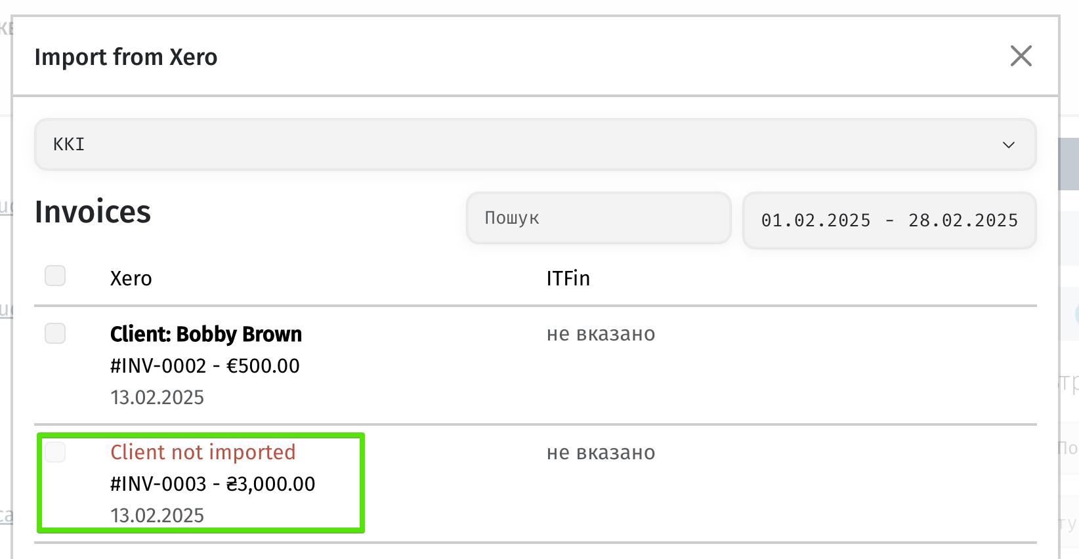Viewport: 1079px width, 559px height.
Task: Click the Import from Xero title
Action: click(x=125, y=57)
